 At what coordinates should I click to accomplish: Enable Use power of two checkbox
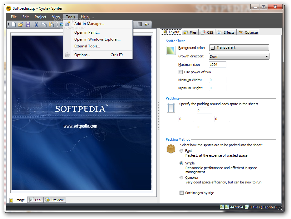click(180, 72)
